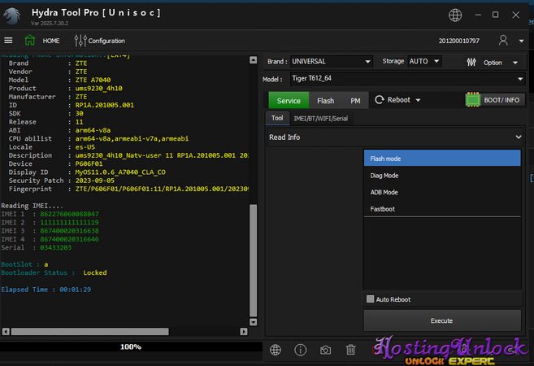The height and width of the screenshot is (366, 534).
Task: Clear log with trash icon
Action: pos(350,350)
